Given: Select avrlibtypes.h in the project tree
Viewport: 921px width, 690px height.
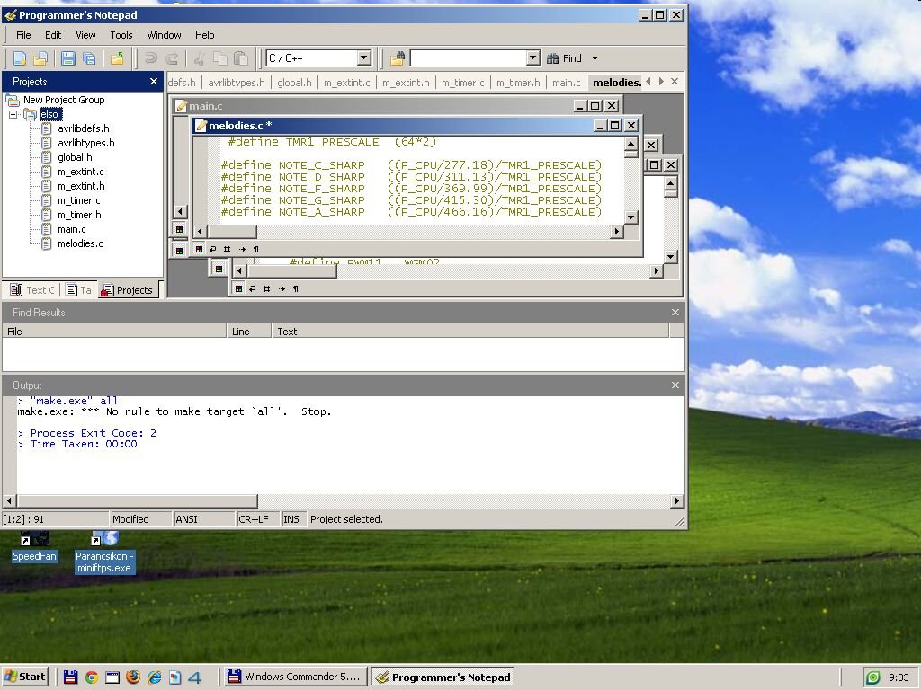Looking at the screenshot, I should click(x=86, y=143).
